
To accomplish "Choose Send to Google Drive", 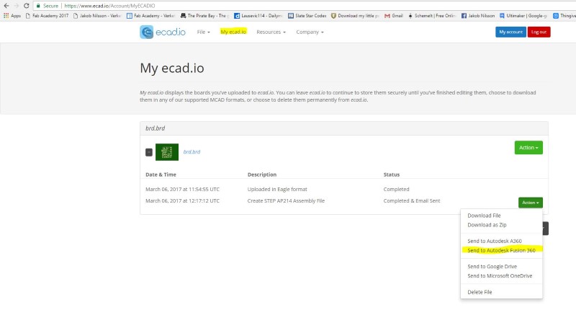I will coord(492,267).
